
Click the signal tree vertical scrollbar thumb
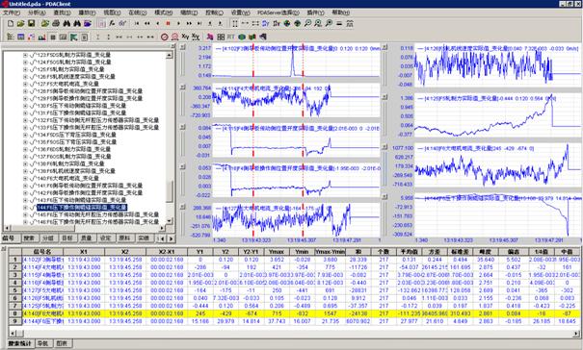tap(170, 191)
